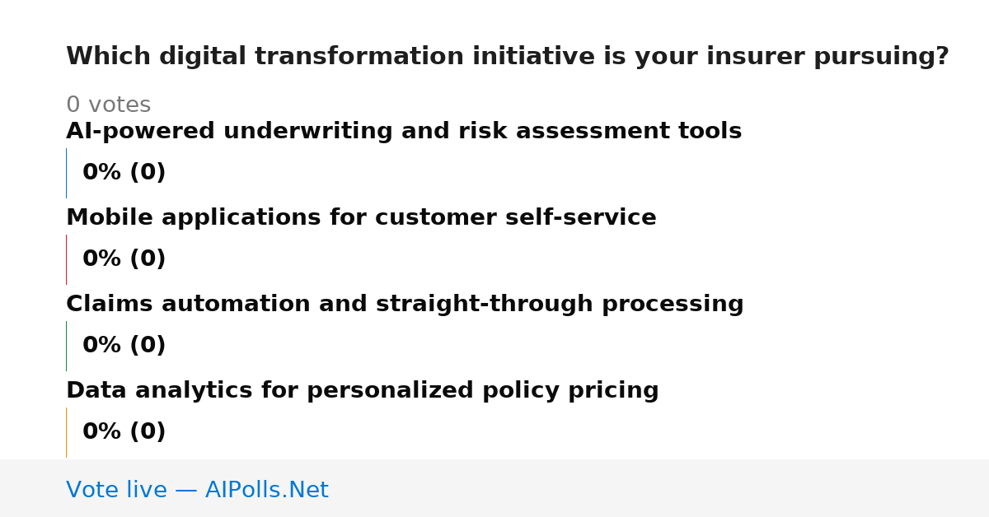Select Mobile applications for customer self-service option
The height and width of the screenshot is (517, 989).
[361, 218]
